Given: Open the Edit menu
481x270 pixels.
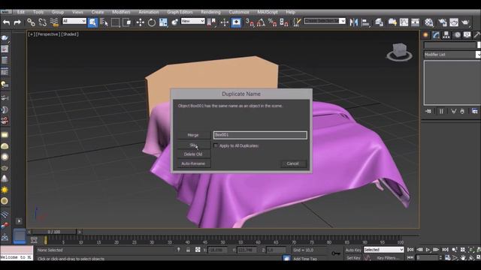Looking at the screenshot, I should 21,12.
